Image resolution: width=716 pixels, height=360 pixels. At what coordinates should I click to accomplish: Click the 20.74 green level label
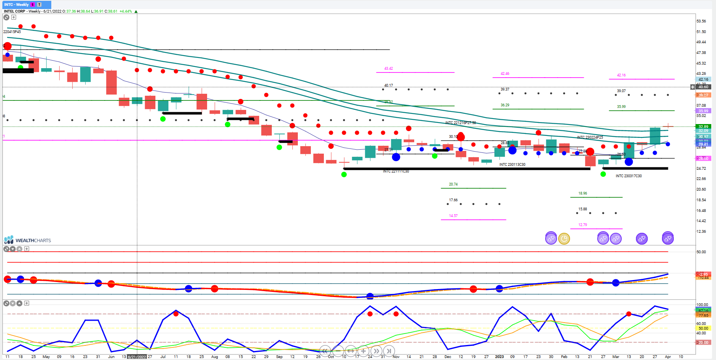tap(453, 184)
